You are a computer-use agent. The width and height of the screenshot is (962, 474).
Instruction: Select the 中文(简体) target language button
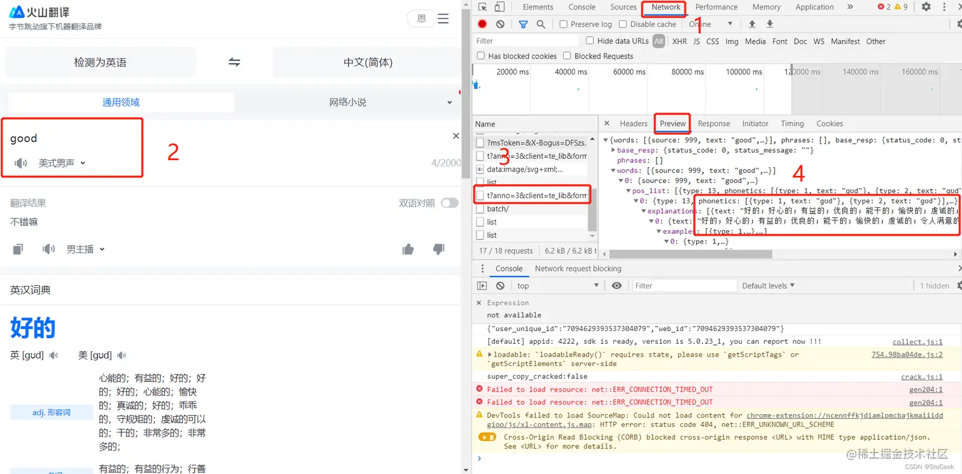(x=368, y=62)
